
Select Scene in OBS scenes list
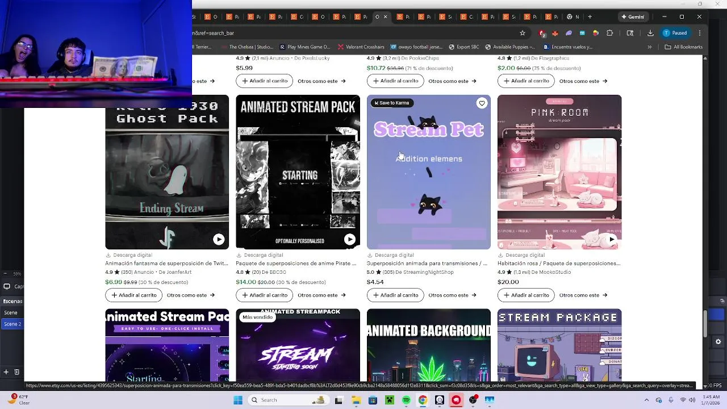click(11, 312)
